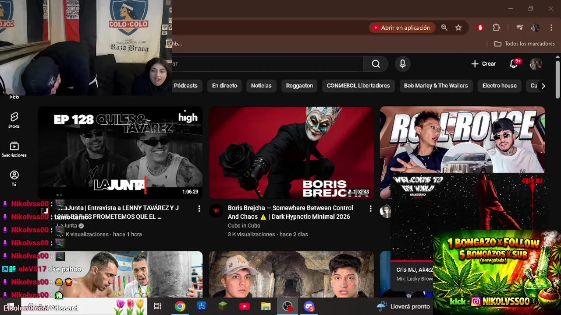Open Task View on the Windows taskbar
The width and height of the screenshot is (561, 315).
pyautogui.click(x=158, y=306)
